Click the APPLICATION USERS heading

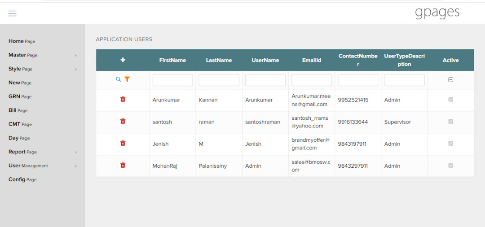pos(124,39)
